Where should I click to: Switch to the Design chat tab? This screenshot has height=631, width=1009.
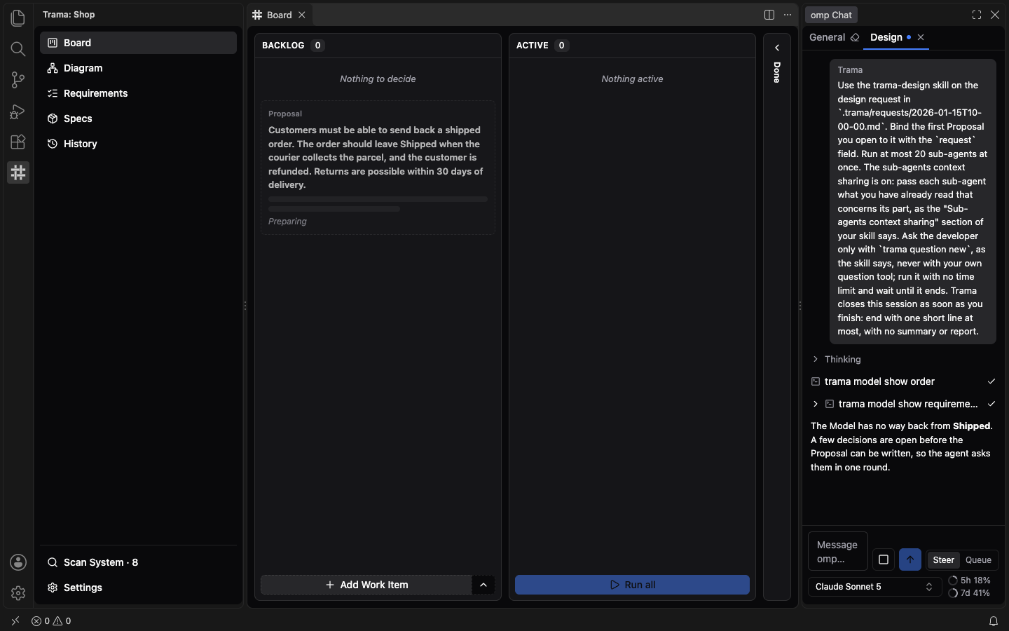886,37
